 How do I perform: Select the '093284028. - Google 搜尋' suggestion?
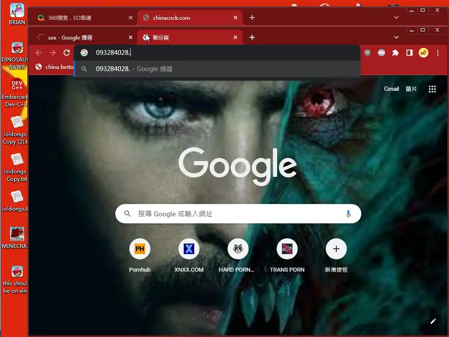(x=217, y=69)
